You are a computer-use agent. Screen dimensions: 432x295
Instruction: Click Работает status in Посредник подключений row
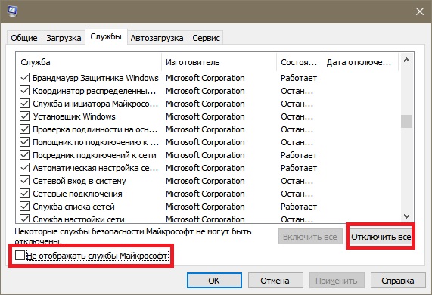click(x=299, y=155)
